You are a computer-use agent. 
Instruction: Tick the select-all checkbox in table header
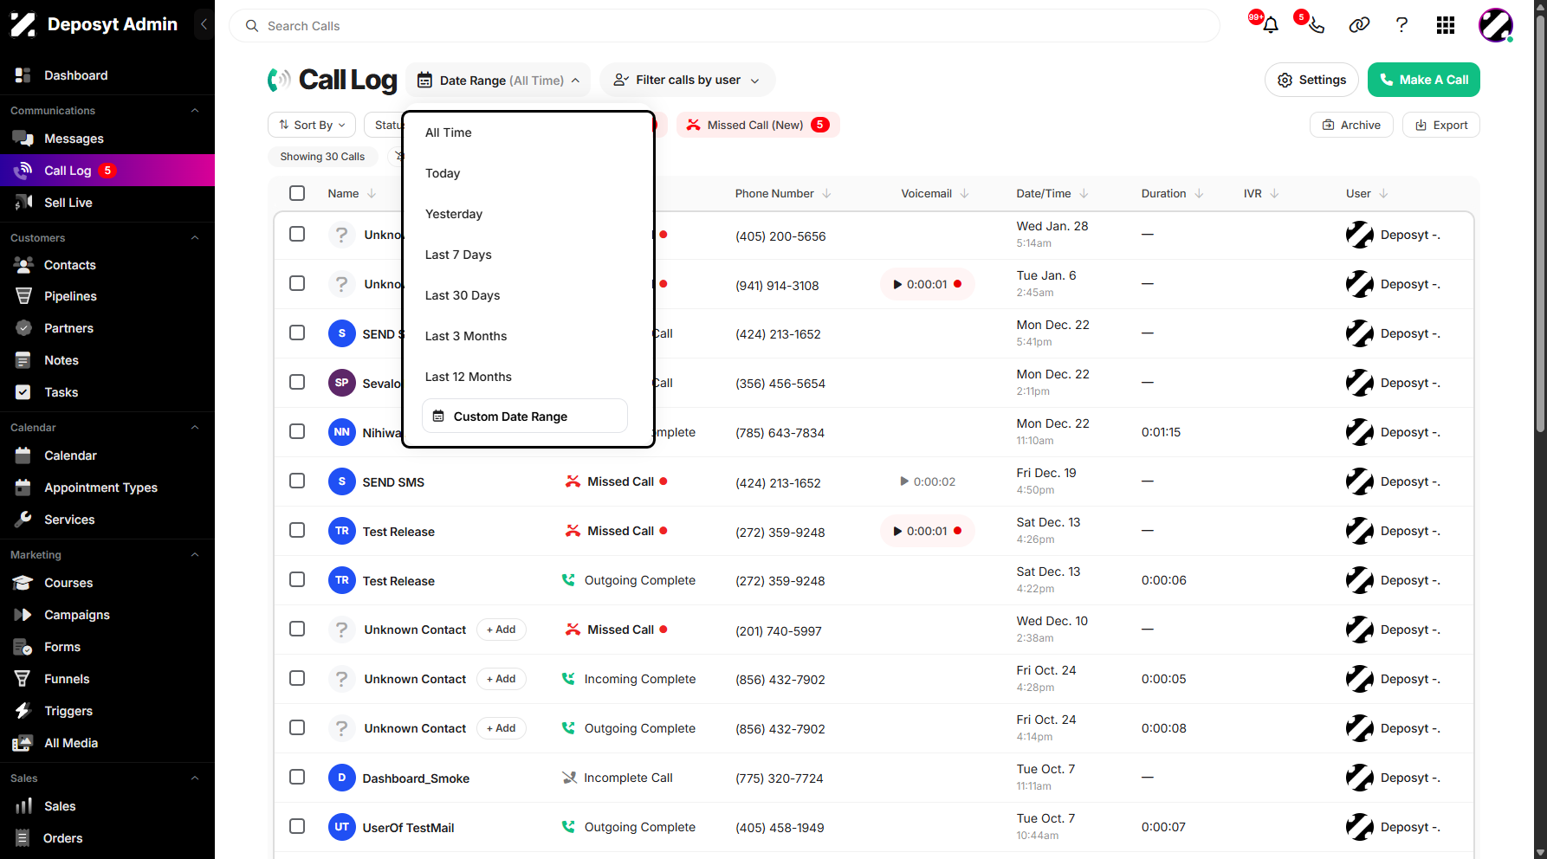tap(297, 193)
